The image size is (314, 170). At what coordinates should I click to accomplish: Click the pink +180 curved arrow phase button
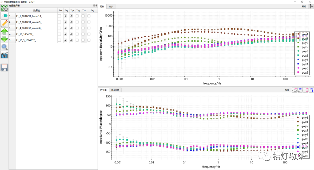click(x=295, y=90)
